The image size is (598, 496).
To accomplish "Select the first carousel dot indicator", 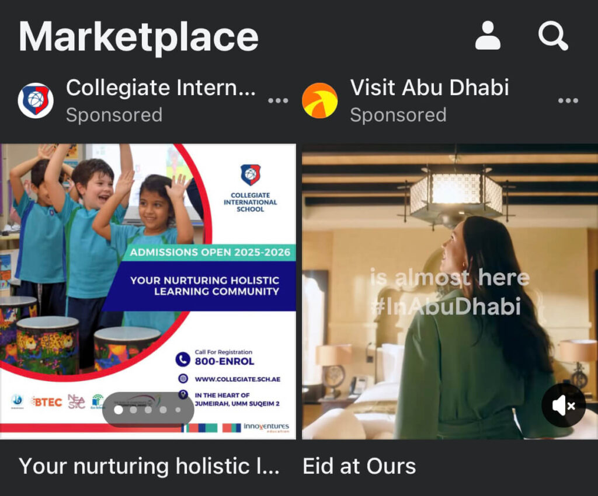I will point(119,410).
